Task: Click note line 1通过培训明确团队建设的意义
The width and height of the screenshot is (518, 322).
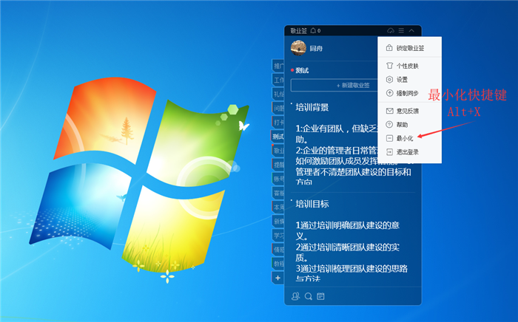Action: pyautogui.click(x=348, y=230)
